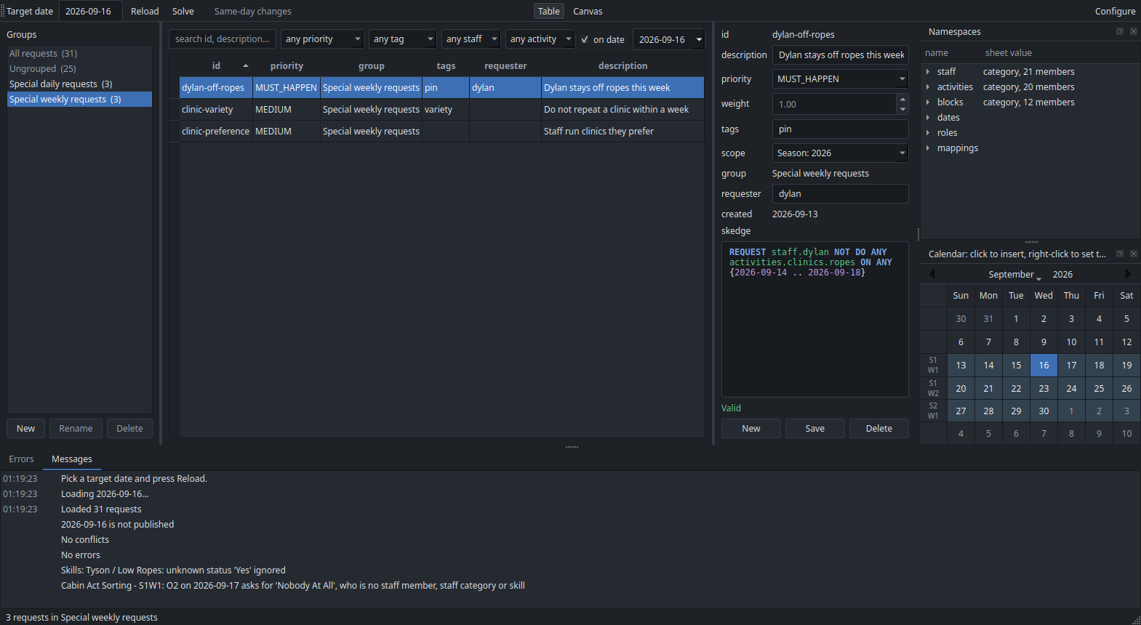Select the Messages tab
This screenshot has width=1141, height=625.
pos(72,459)
